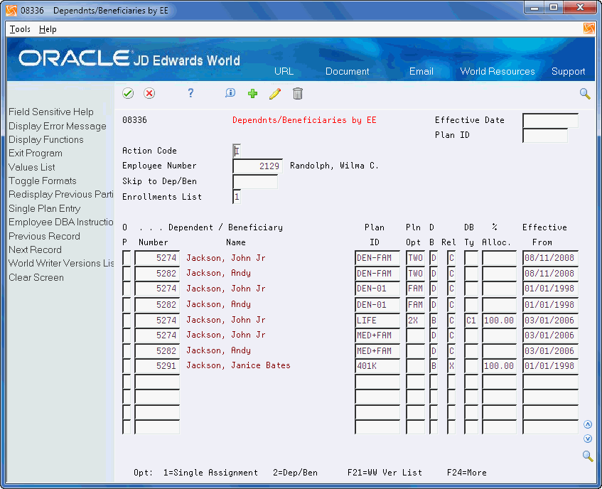Click the green plus add icon

click(252, 93)
